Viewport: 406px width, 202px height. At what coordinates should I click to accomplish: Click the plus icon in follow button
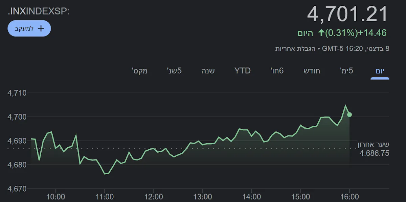point(41,28)
